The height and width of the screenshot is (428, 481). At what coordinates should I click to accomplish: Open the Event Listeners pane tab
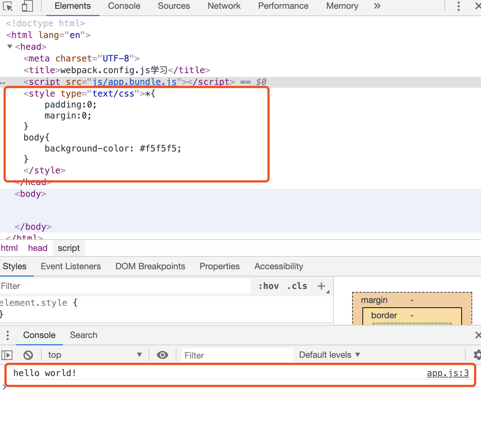click(71, 266)
